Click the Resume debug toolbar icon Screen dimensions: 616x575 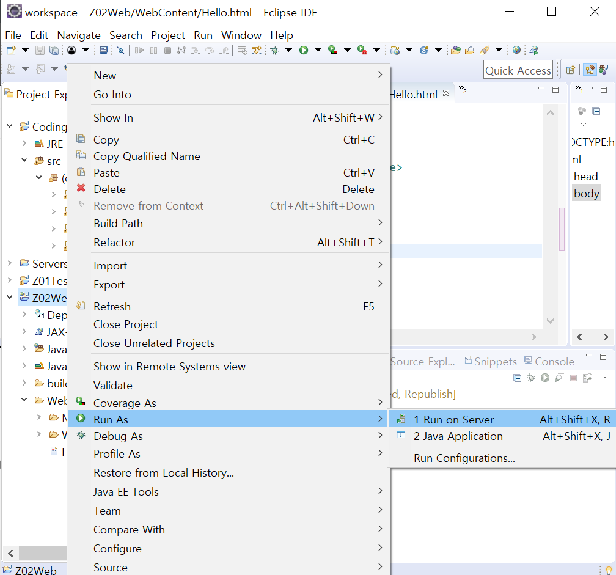click(139, 50)
